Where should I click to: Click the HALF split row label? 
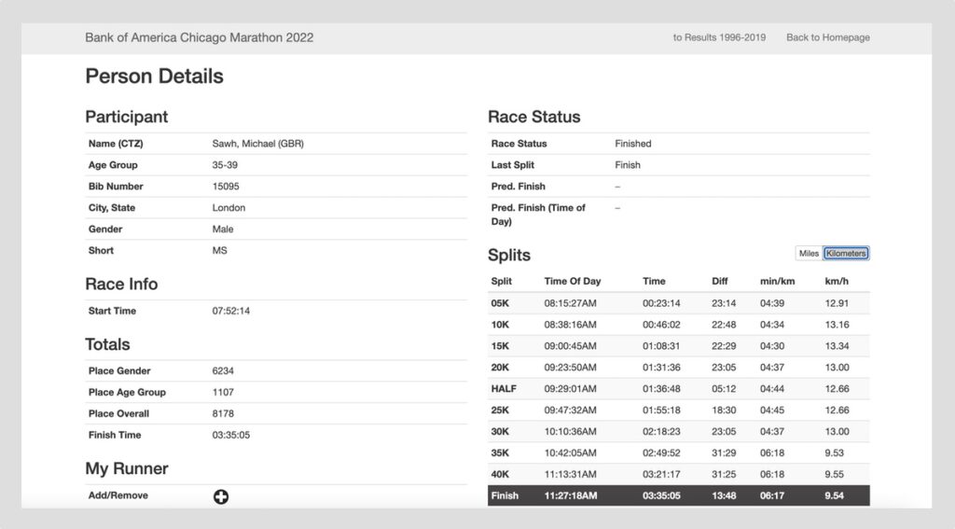(x=504, y=389)
